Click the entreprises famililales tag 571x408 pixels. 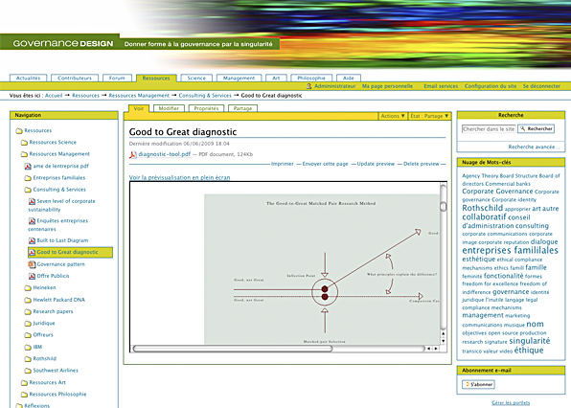coord(511,250)
